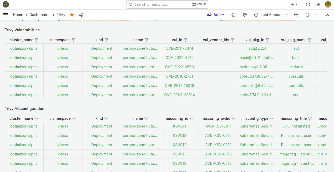Filter by misconfig_avdid column
This screenshot has width=334, height=172.
pos(233,119)
